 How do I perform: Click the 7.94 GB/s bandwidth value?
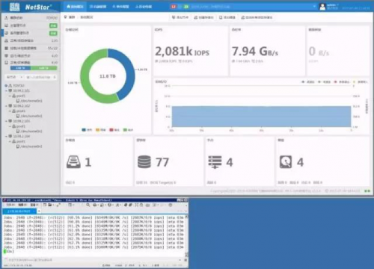[255, 52]
